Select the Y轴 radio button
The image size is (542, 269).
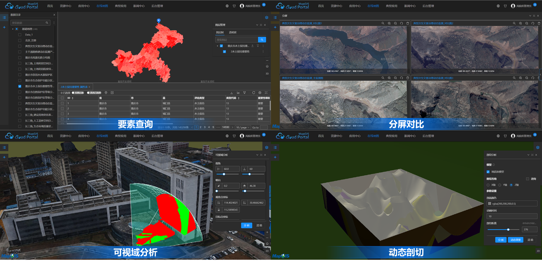click(x=500, y=185)
